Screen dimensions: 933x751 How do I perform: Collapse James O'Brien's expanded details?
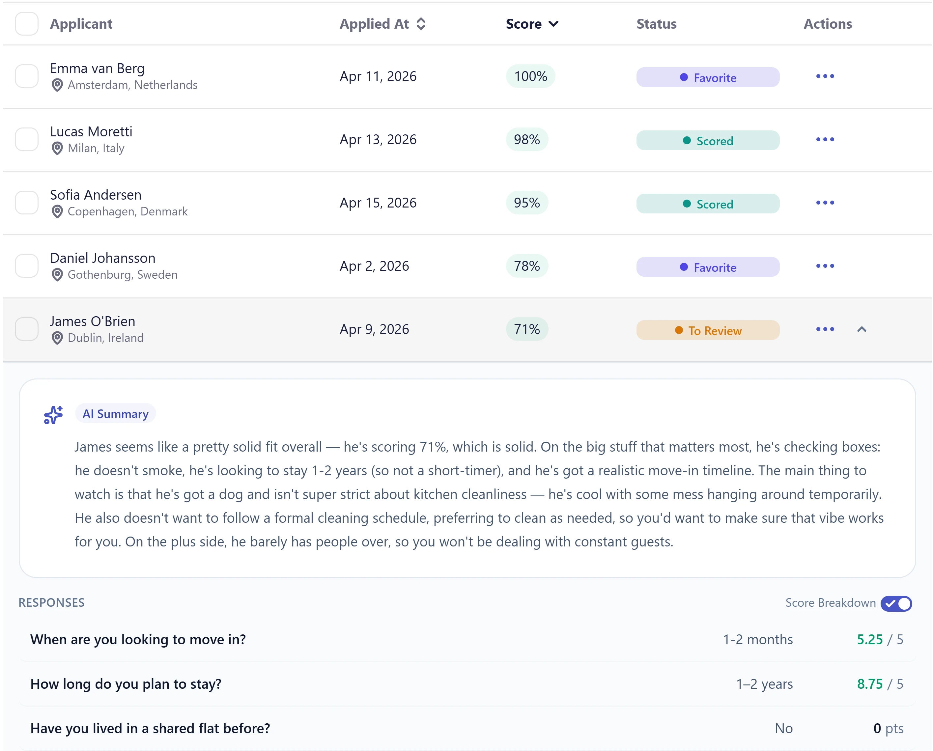[862, 329]
